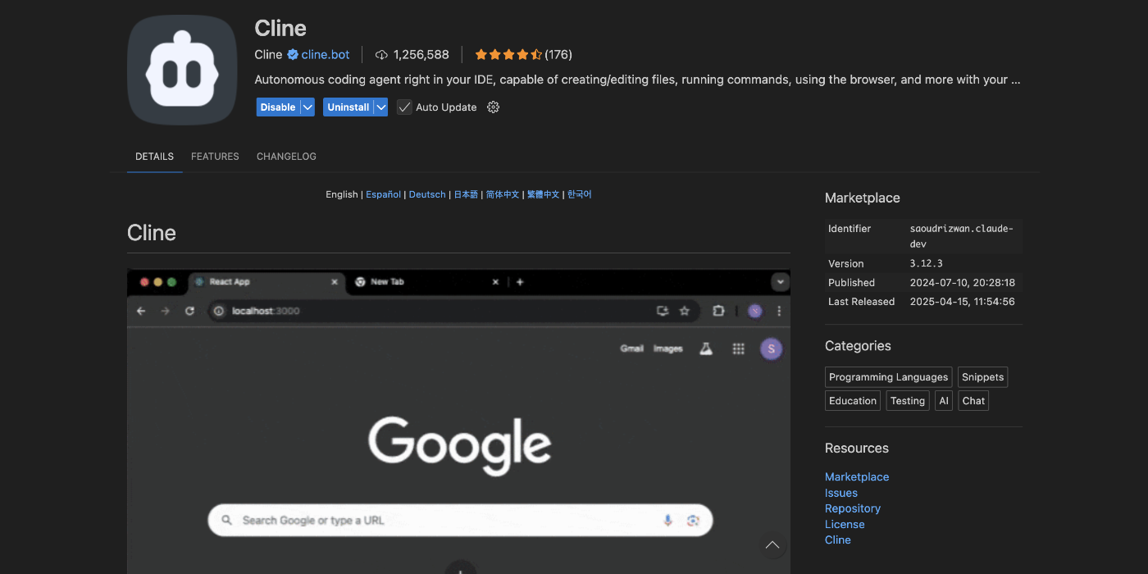
Task: Click the published date 2024-07-10 value
Action: [x=963, y=283]
